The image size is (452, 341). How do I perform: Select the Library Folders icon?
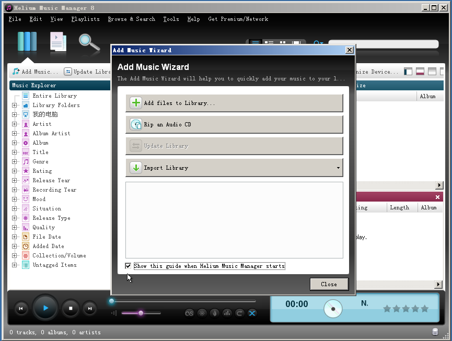click(26, 105)
